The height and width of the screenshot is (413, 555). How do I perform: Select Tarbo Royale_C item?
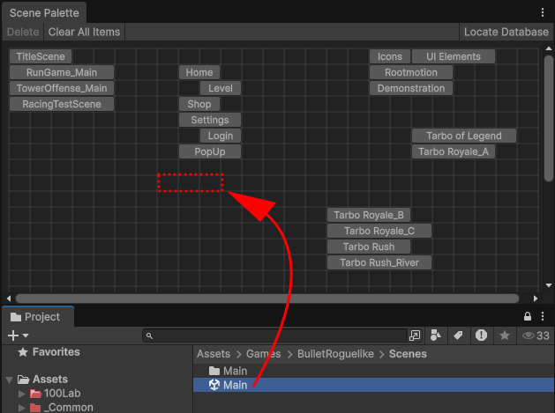coord(379,231)
